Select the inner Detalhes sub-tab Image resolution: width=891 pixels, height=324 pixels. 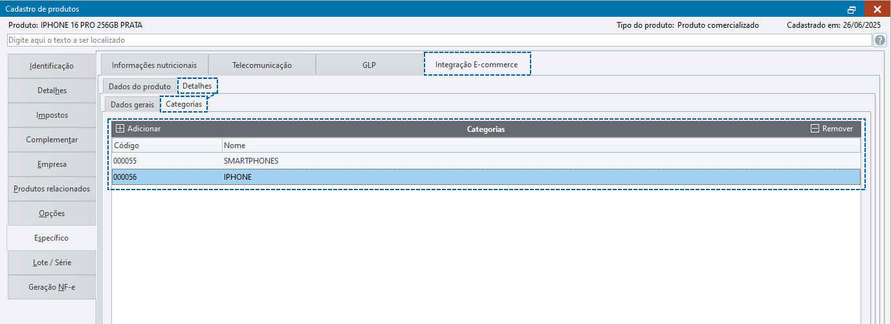[197, 86]
